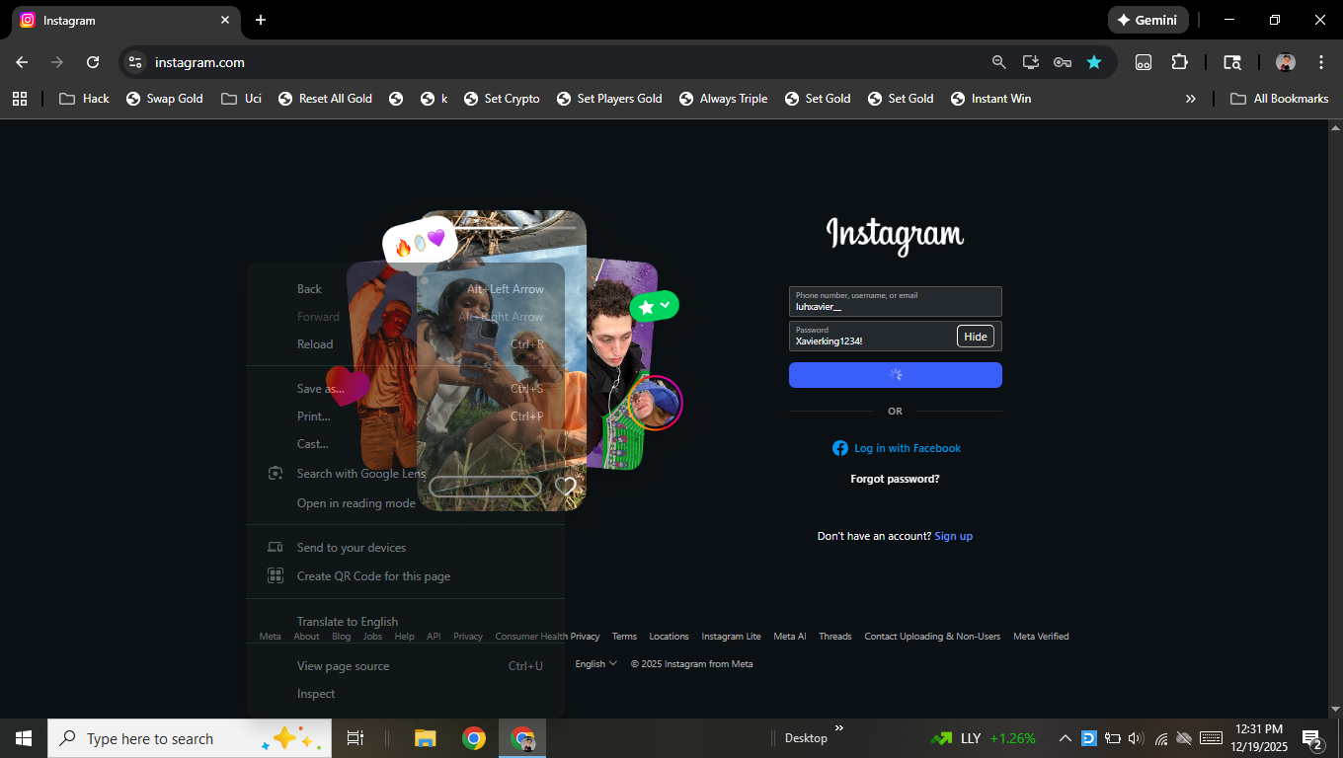
Task: Click Log in with Facebook
Action: click(897, 448)
